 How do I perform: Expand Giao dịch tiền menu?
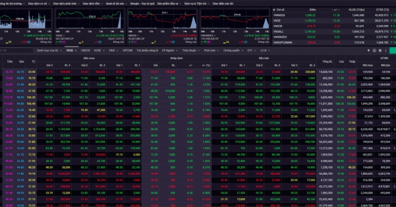point(93,3)
